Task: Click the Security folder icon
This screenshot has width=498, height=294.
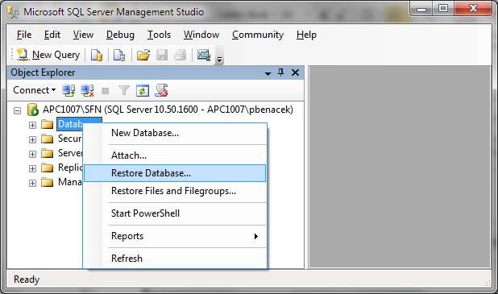Action: 48,139
